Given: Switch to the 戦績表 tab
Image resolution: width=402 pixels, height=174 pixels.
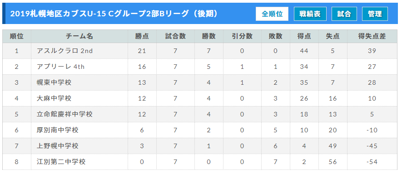Looking at the screenshot, I should tap(310, 14).
